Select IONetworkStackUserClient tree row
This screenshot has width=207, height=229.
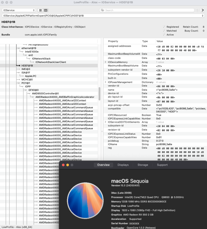pos(51,62)
